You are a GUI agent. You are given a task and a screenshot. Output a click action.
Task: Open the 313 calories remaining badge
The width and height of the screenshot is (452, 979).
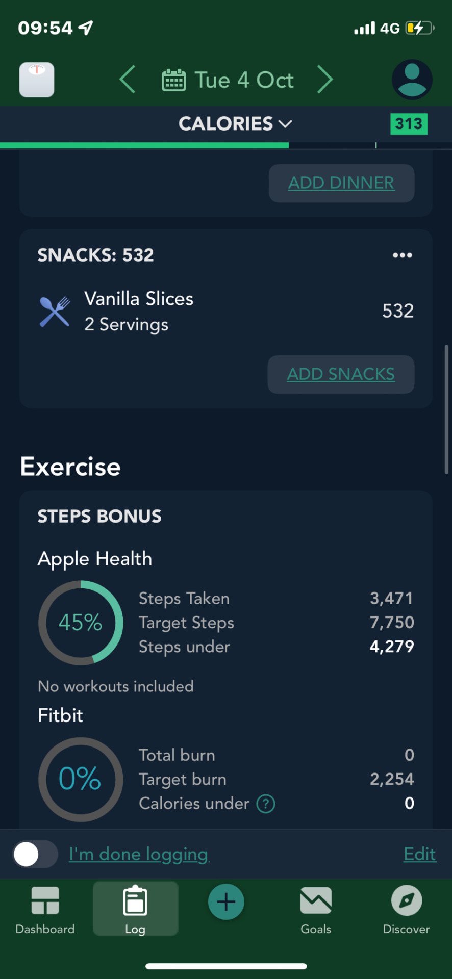(x=409, y=124)
